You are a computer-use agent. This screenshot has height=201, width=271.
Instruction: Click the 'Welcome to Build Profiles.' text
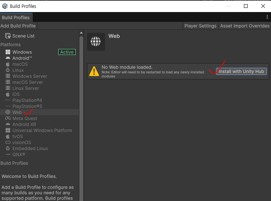[29, 176]
